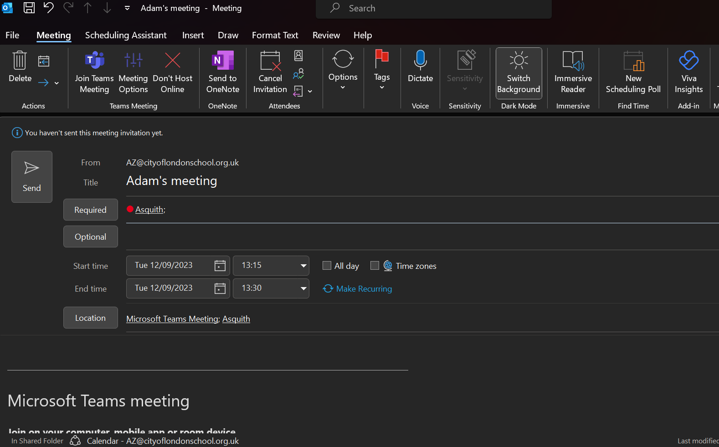
Task: Click Make Recurring link
Action: tap(358, 288)
